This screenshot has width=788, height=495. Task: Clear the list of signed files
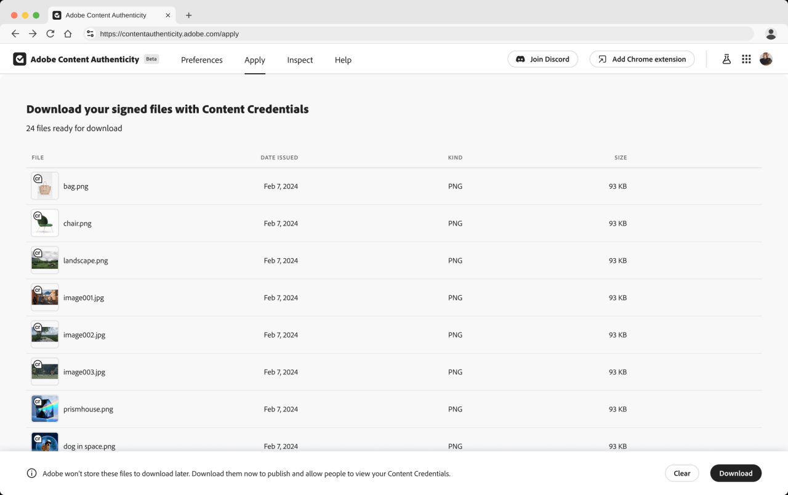click(x=681, y=473)
